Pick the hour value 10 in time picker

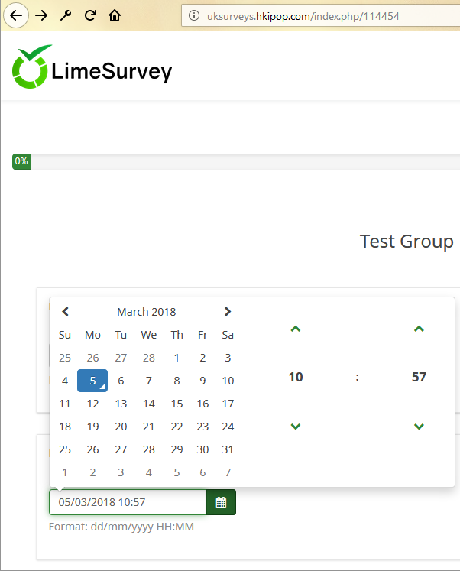click(x=296, y=377)
